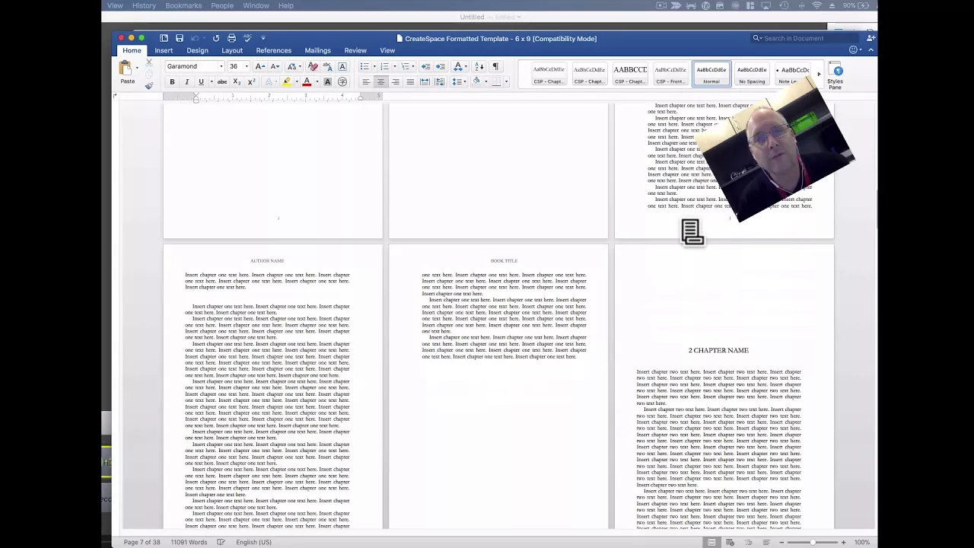Switch to Draft view in status bar

tap(766, 542)
